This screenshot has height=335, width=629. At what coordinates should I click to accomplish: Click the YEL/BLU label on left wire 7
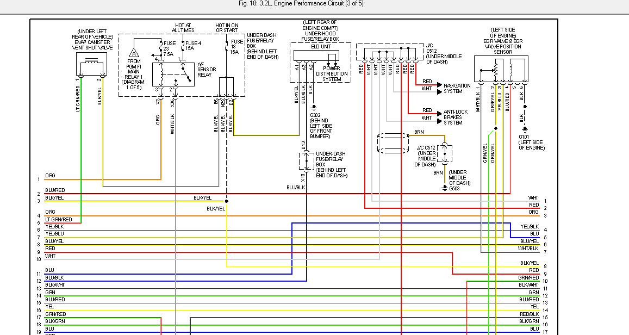[x=54, y=234]
